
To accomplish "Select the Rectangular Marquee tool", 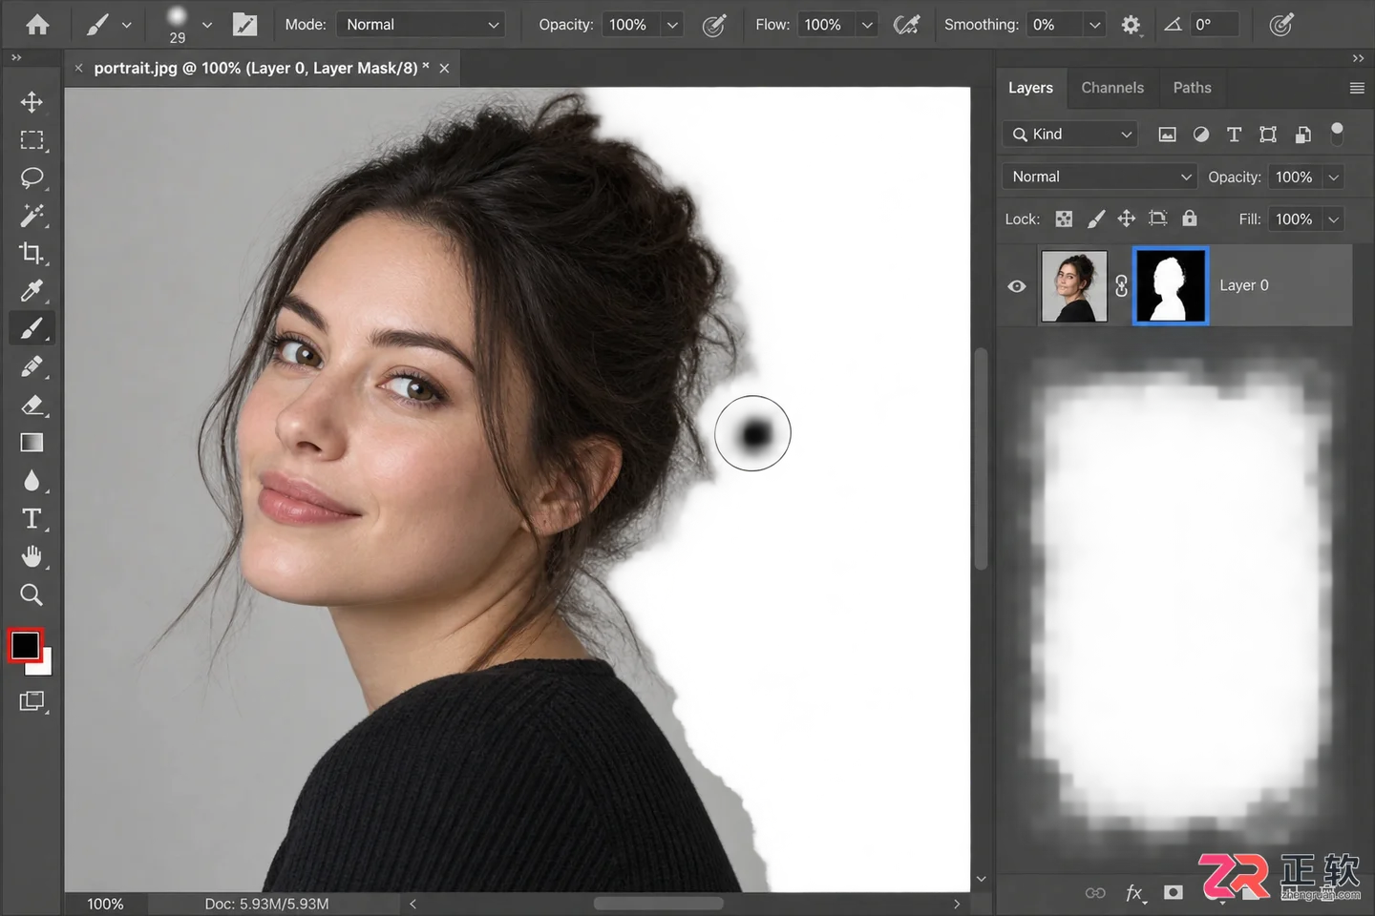I will click(x=32, y=140).
